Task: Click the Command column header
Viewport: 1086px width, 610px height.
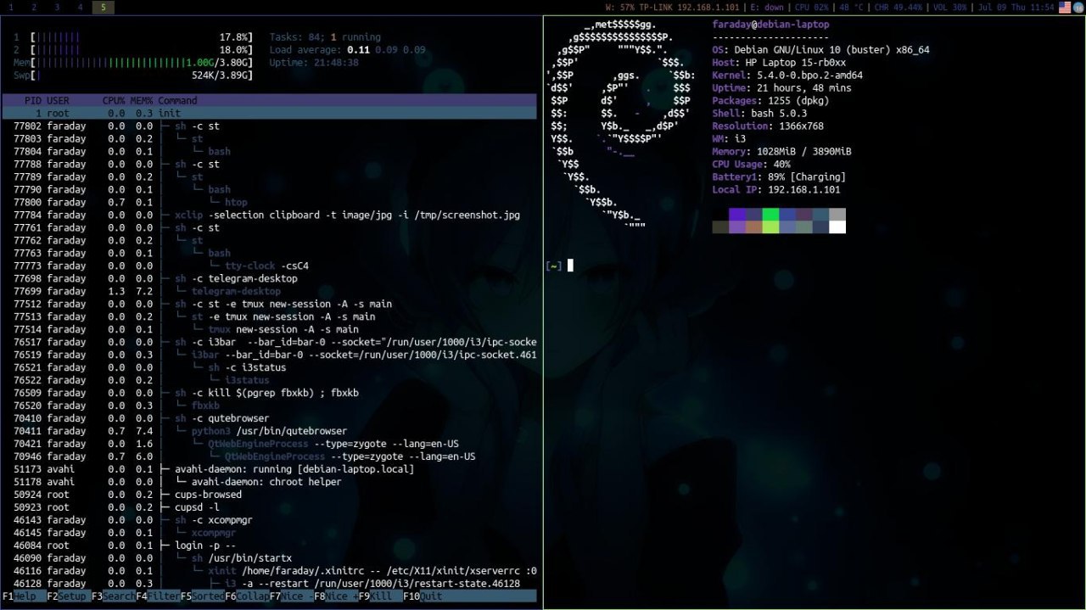Action: pos(177,100)
